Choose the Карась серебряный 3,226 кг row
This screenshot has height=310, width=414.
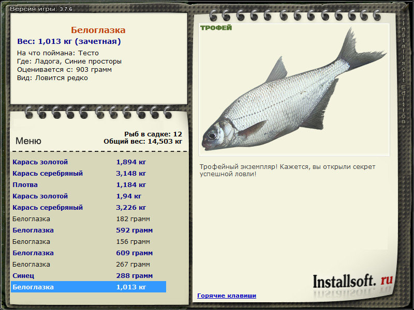[88, 207]
